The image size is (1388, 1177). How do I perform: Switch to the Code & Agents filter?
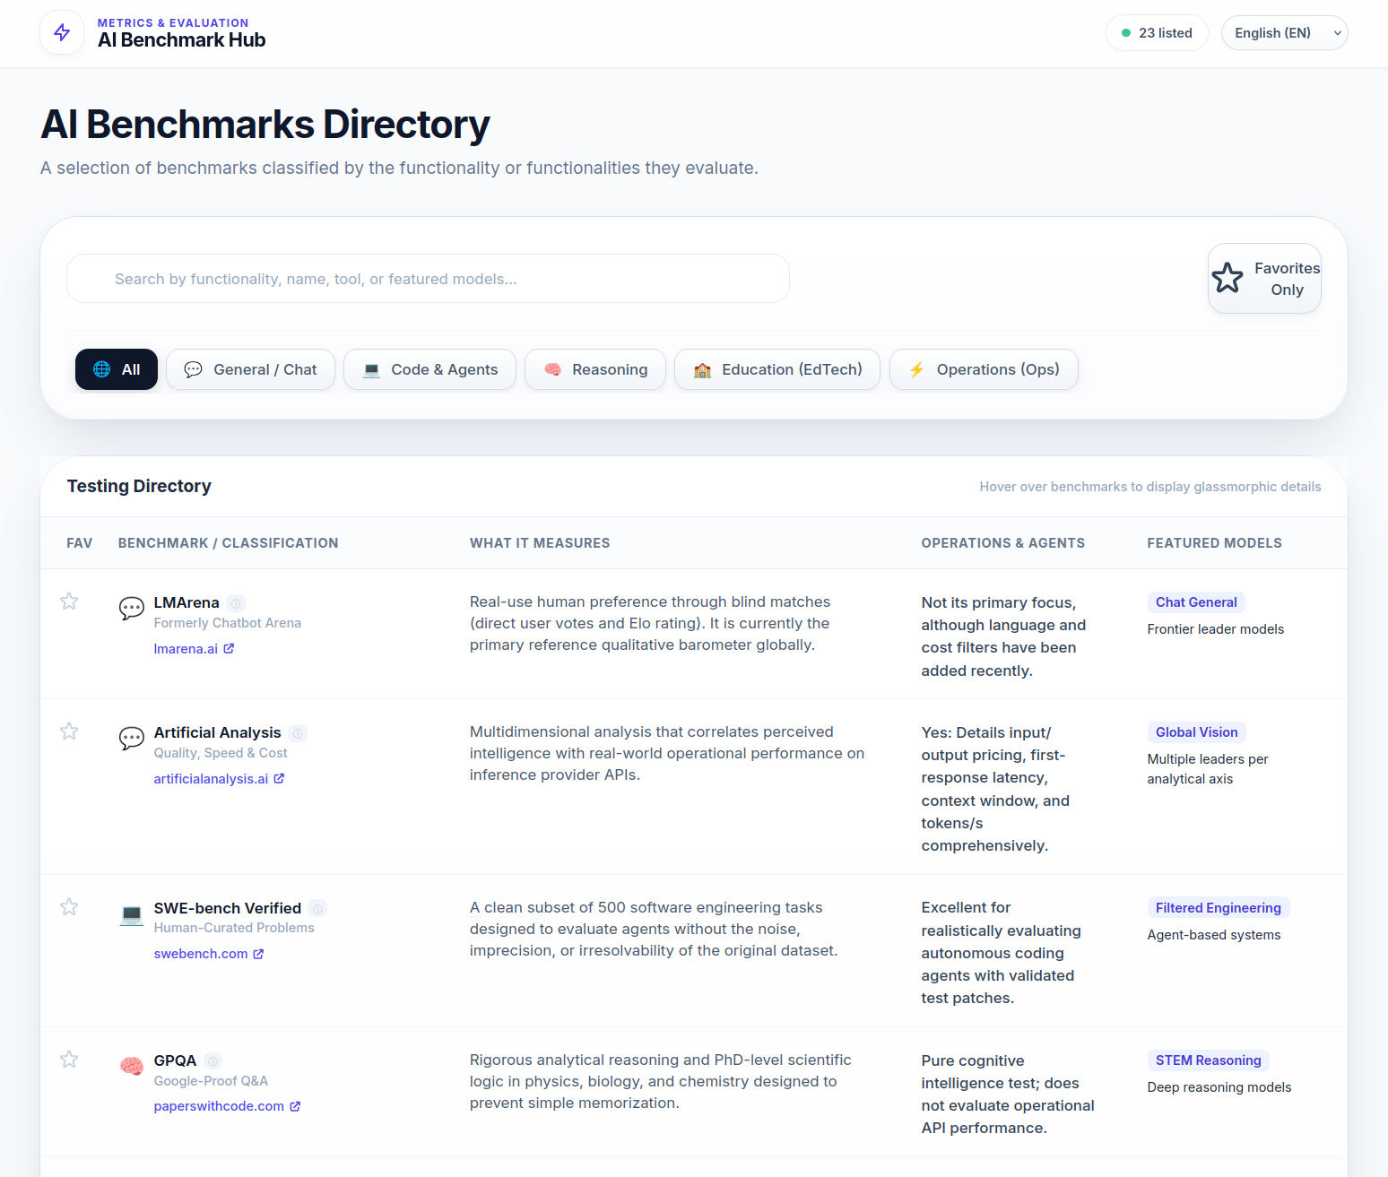click(429, 369)
